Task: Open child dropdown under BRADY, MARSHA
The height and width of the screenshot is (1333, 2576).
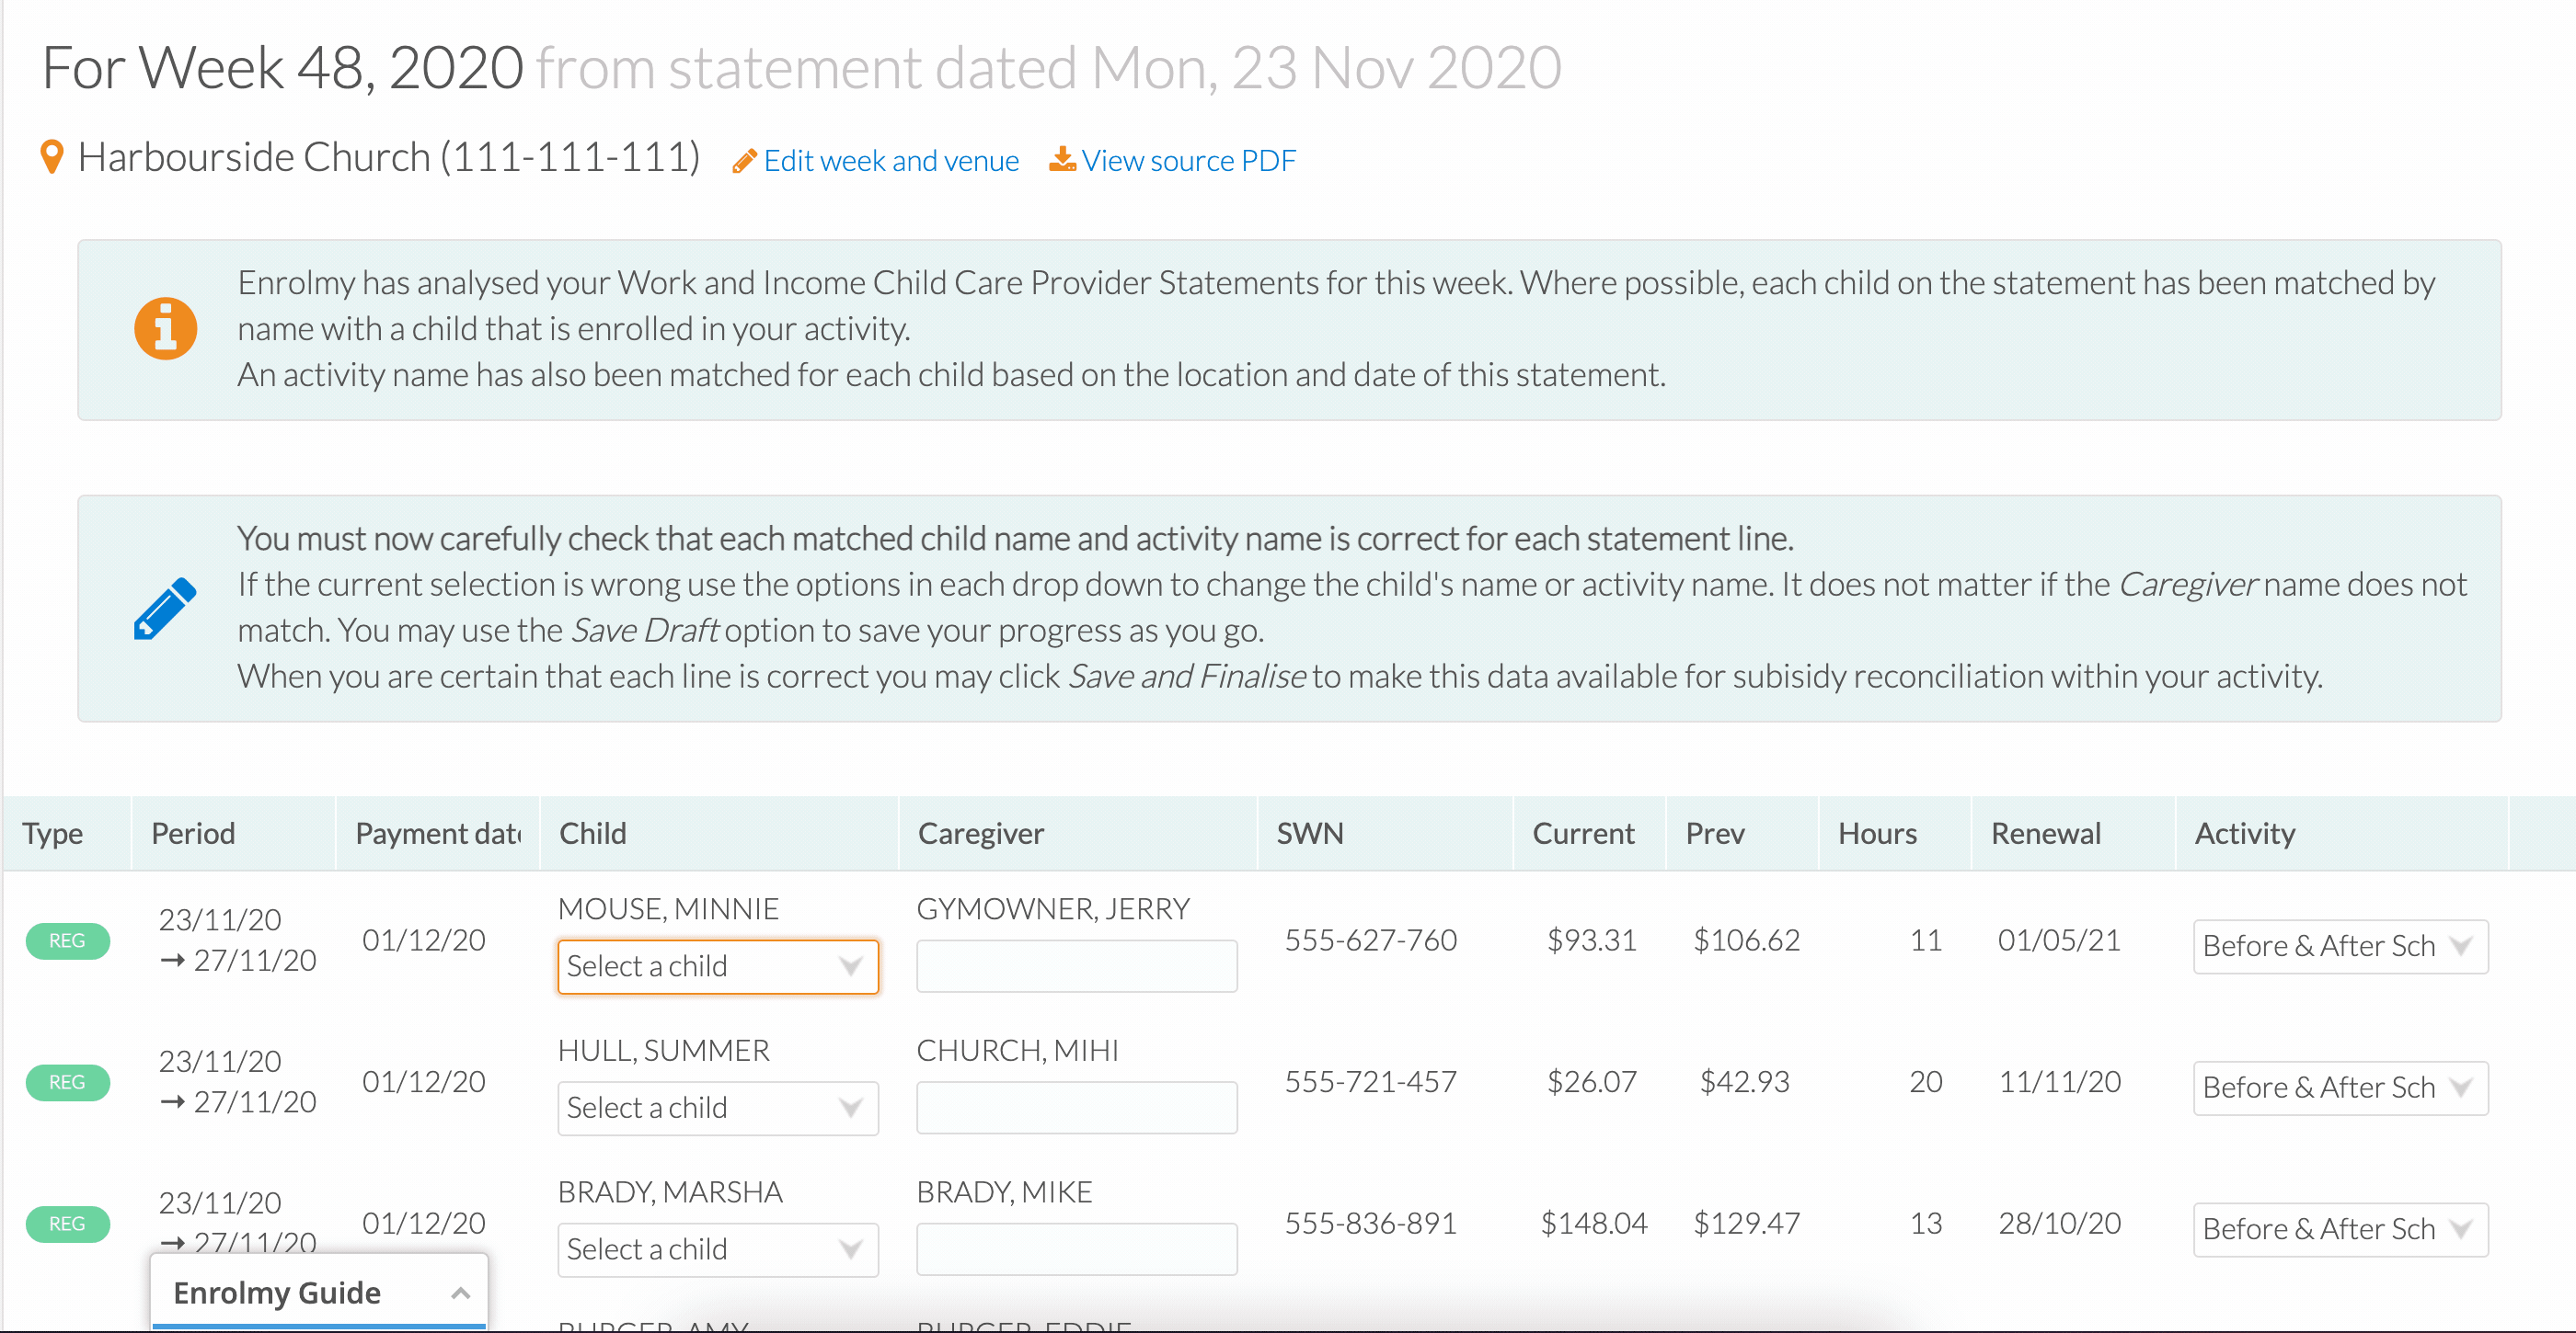Action: pyautogui.click(x=718, y=1250)
